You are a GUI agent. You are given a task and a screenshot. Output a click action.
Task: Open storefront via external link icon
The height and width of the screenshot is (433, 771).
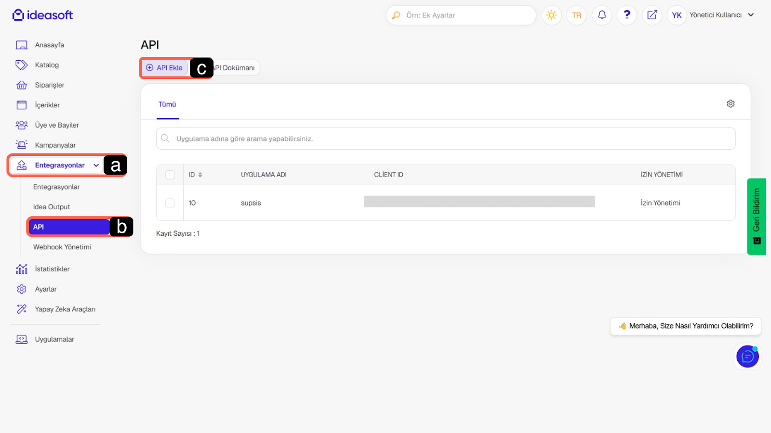point(652,15)
